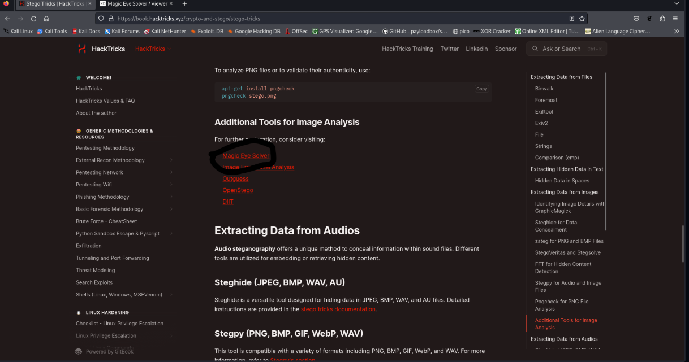Open the OpenStego link

coord(238,190)
